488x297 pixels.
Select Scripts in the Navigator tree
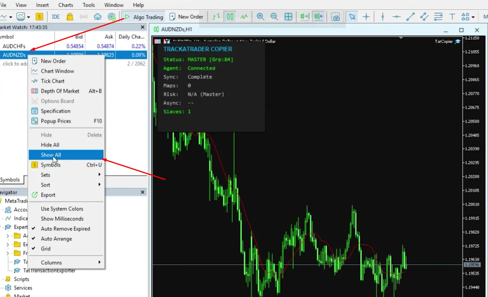22,279
